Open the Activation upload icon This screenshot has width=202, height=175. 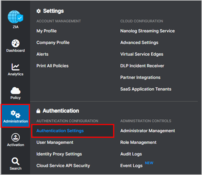point(15,137)
